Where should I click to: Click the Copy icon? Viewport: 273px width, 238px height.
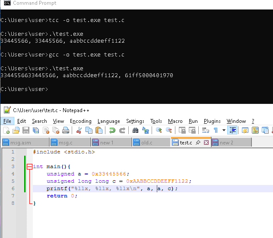89,130
